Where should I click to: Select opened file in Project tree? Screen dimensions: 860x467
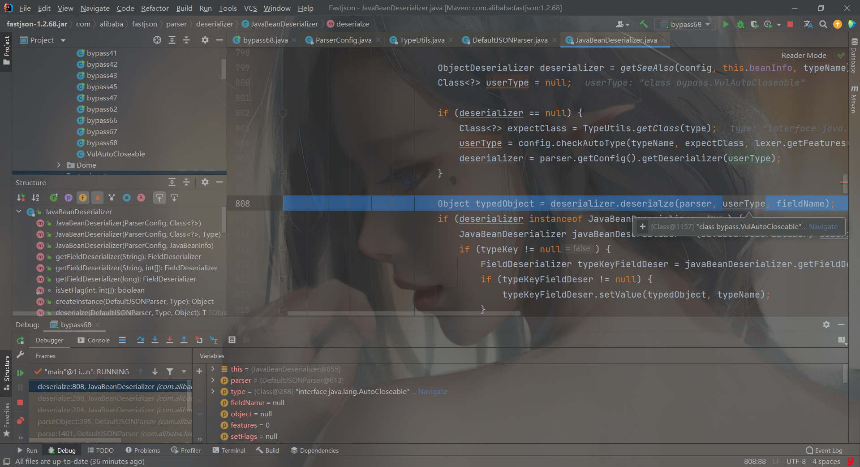[x=157, y=40]
